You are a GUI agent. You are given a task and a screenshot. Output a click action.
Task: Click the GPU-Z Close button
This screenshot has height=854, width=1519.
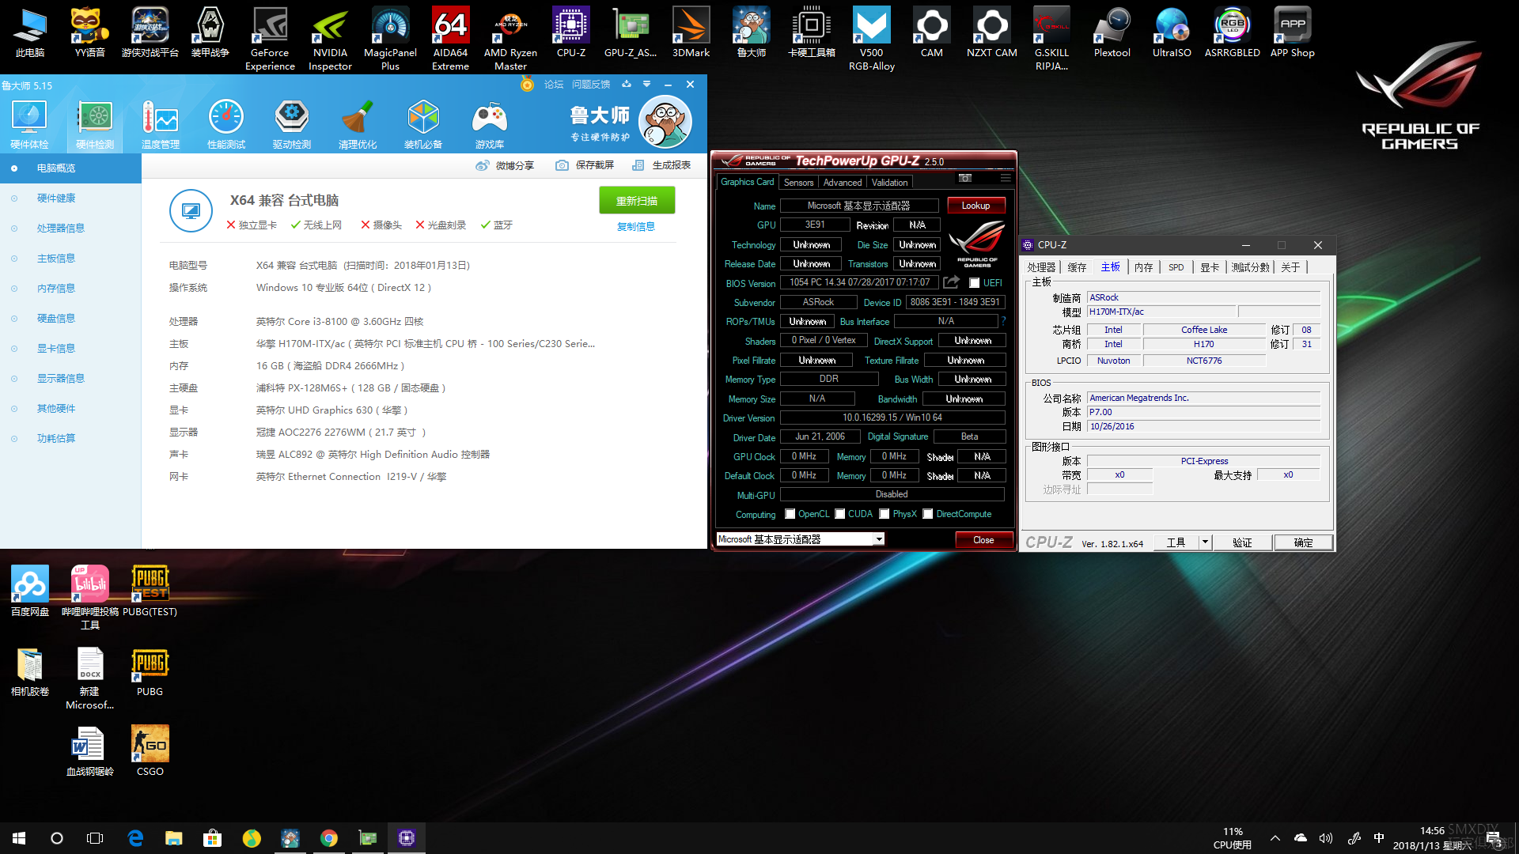coord(983,540)
